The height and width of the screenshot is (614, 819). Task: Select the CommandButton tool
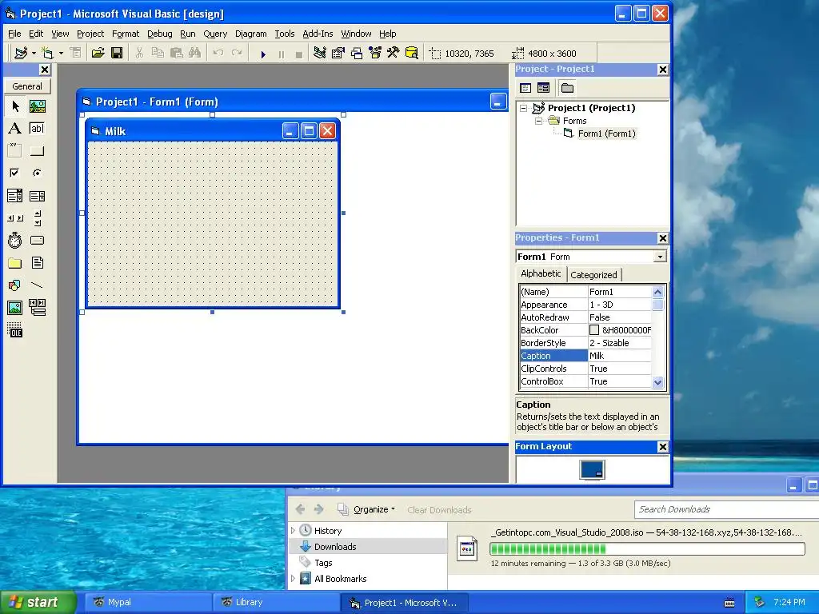[37, 151]
